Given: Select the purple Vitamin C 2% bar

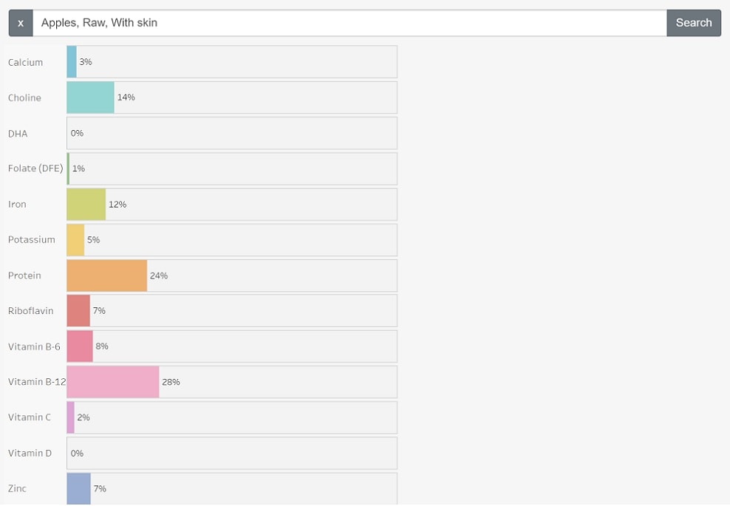Looking at the screenshot, I should [x=70, y=417].
